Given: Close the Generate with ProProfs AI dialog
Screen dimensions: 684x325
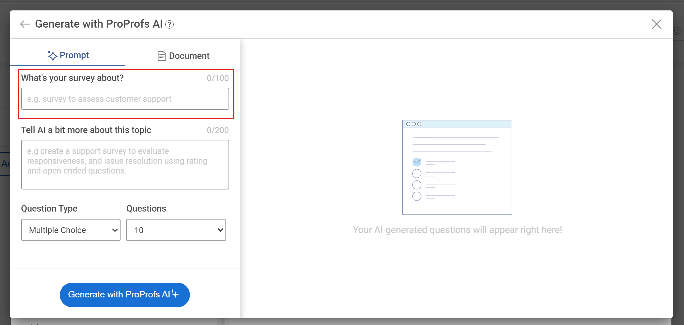Looking at the screenshot, I should click(657, 24).
